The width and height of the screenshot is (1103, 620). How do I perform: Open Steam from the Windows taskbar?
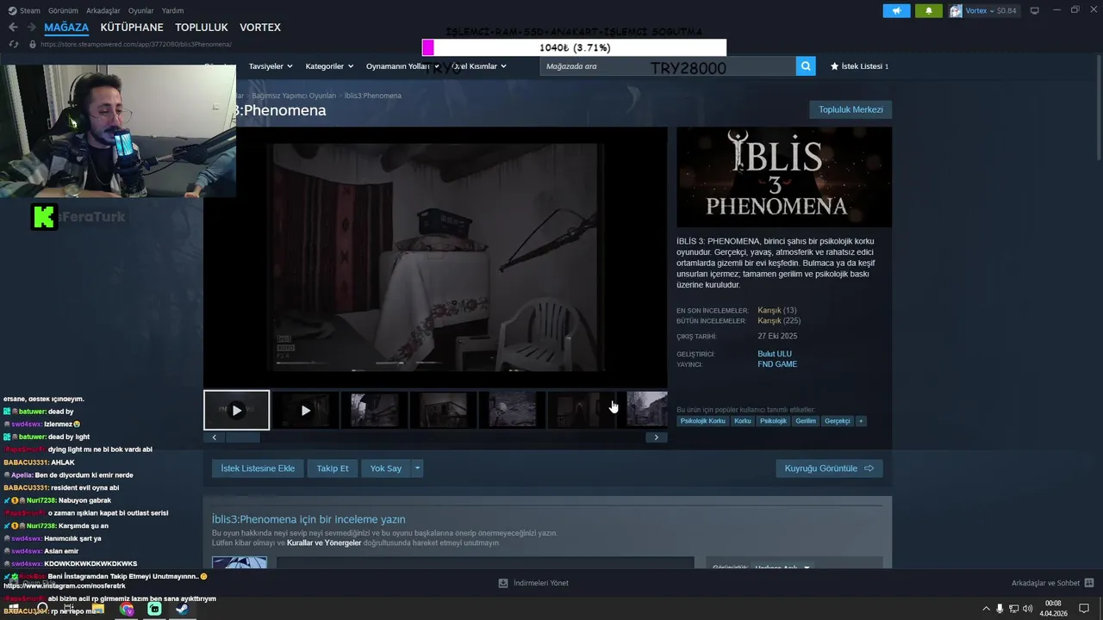(x=182, y=609)
